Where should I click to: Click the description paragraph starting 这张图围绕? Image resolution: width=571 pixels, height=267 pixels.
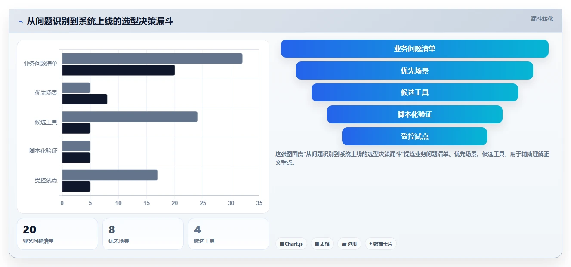412,158
